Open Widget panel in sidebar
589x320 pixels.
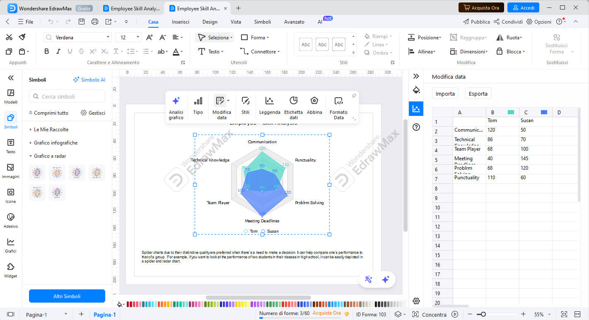click(x=11, y=270)
